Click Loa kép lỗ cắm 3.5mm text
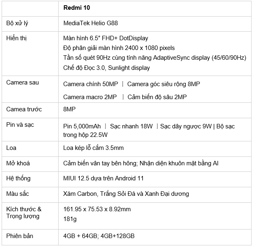This screenshot has height=247, width=254. pyautogui.click(x=93, y=148)
